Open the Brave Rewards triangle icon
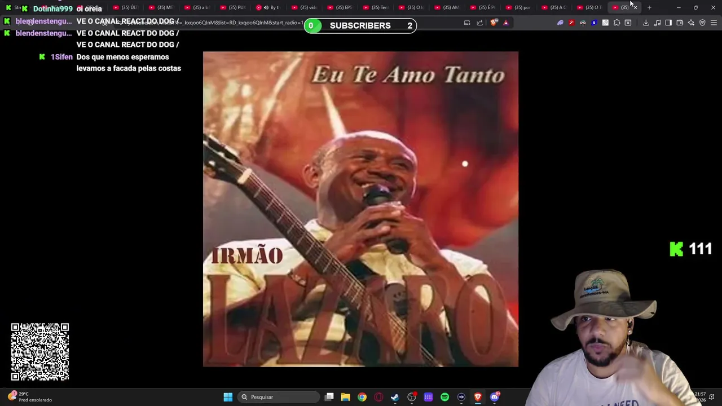722x406 pixels. (x=505, y=23)
